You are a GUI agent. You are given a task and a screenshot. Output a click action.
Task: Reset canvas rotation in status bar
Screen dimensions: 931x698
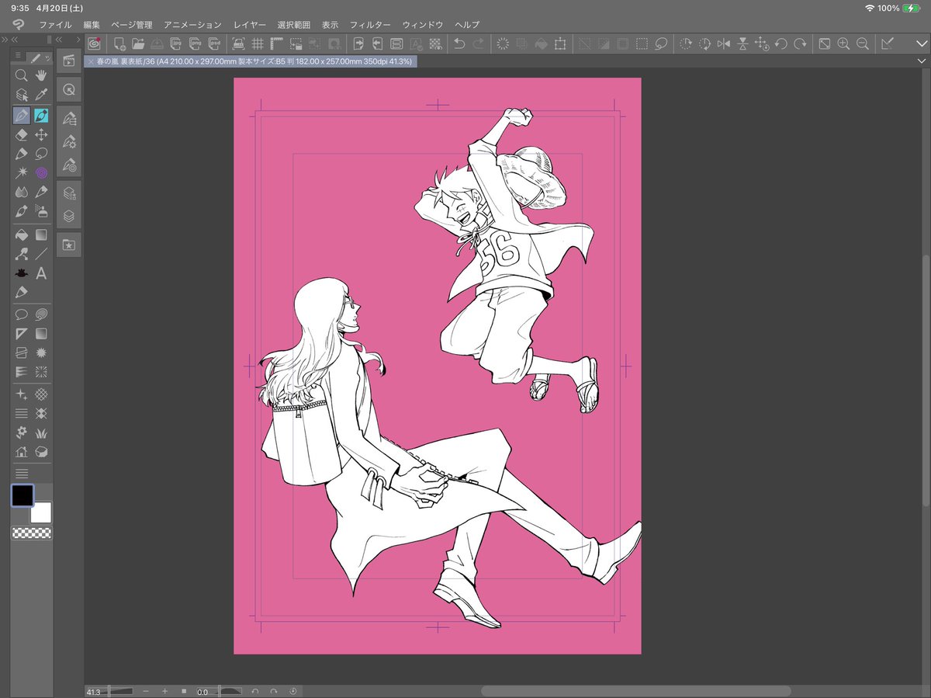click(293, 690)
